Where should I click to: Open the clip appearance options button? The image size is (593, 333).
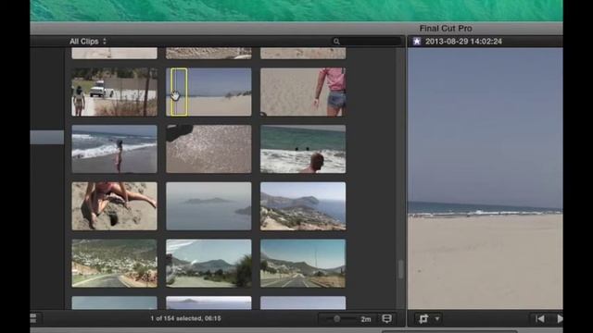(x=387, y=318)
